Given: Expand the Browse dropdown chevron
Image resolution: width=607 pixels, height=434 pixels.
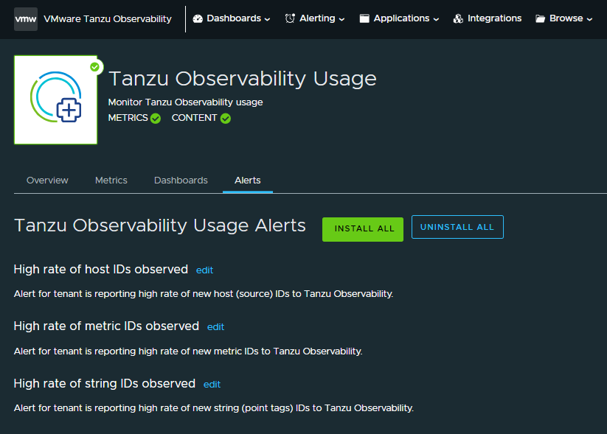Looking at the screenshot, I should click(x=589, y=19).
